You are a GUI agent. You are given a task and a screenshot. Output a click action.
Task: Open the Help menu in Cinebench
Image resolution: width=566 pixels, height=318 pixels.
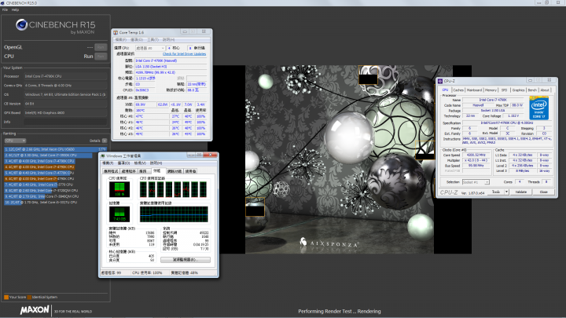pos(15,9)
